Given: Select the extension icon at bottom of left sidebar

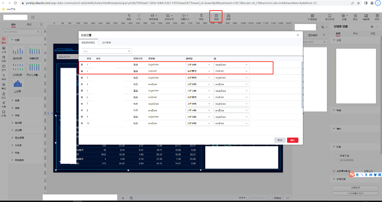Looking at the screenshot, I should point(4,112).
